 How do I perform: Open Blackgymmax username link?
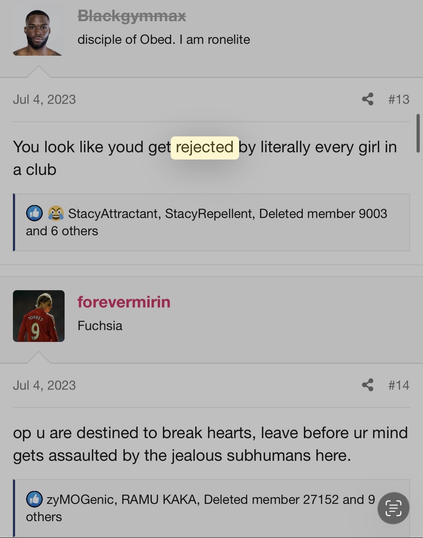pos(132,16)
